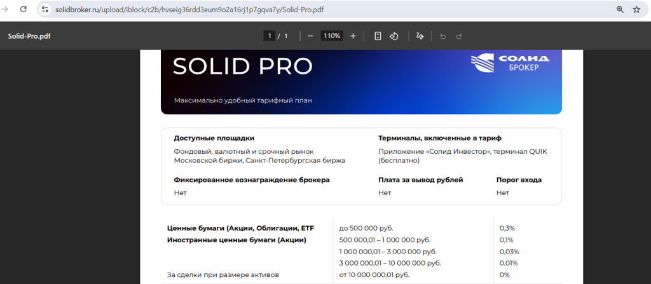The width and height of the screenshot is (651, 284).
Task: Click 'За сделки при размере активов' label
Action: (x=223, y=274)
